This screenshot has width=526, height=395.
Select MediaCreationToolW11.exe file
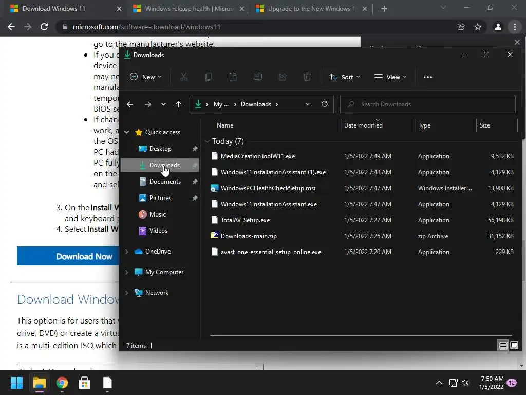[362, 156]
